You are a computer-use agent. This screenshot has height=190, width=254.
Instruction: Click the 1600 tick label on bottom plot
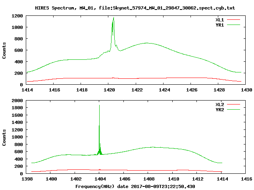click(17, 115)
